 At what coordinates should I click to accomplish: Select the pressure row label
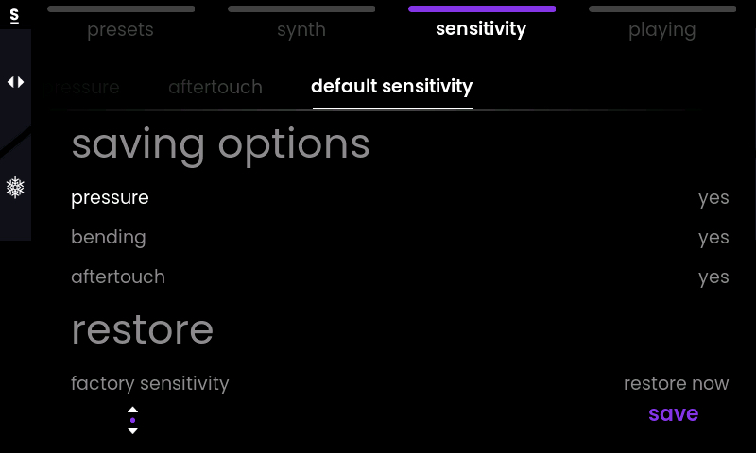110,198
